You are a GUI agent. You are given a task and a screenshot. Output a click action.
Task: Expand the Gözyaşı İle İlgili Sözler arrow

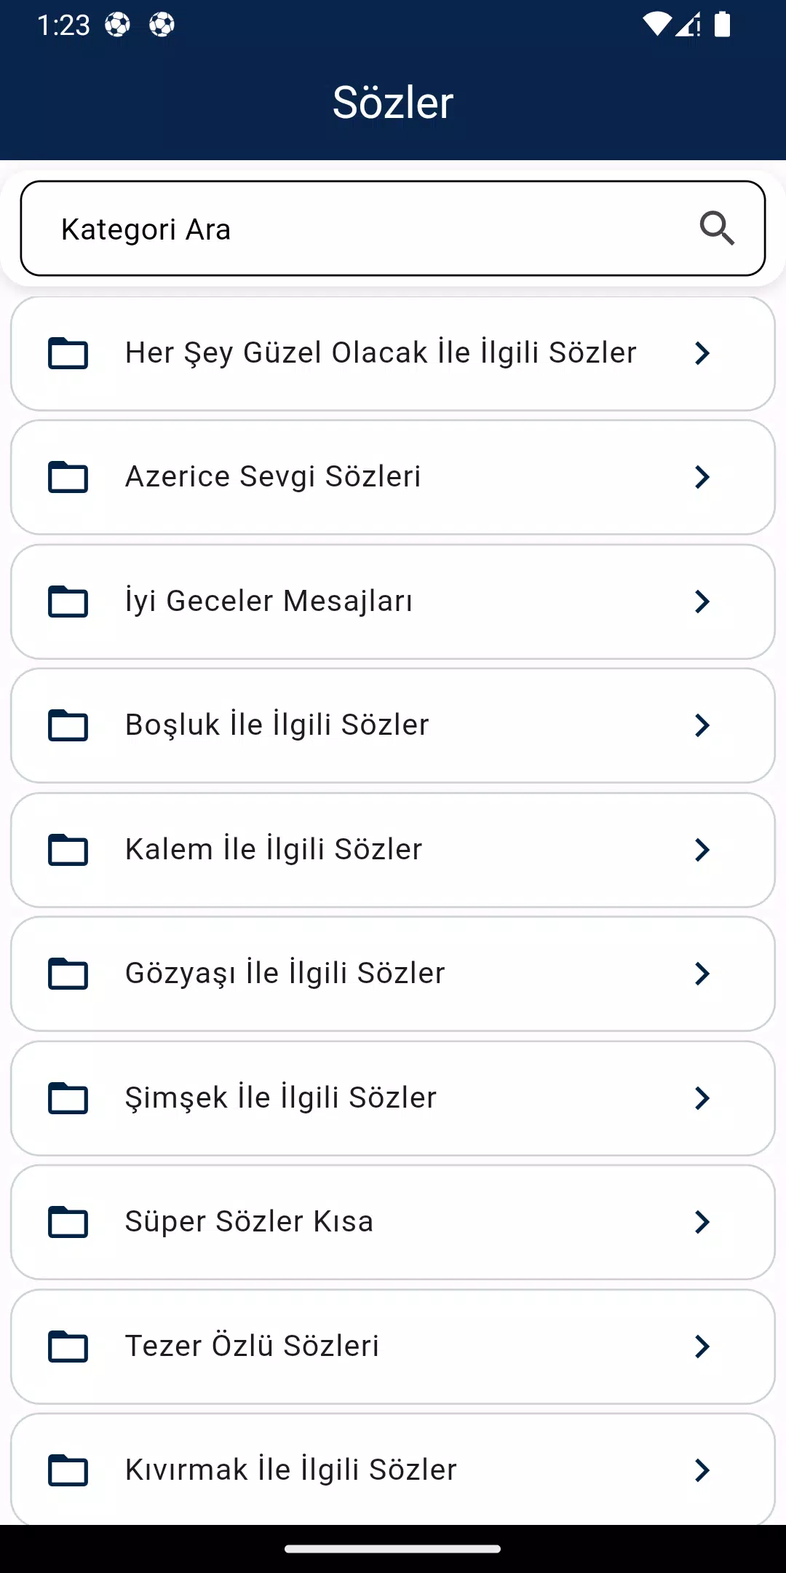(702, 974)
